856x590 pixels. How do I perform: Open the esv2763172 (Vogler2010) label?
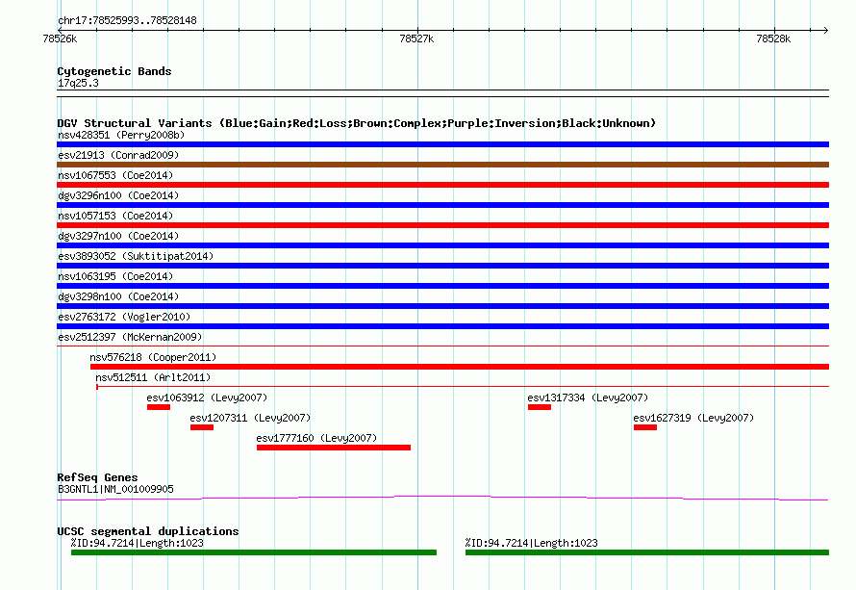pyautogui.click(x=124, y=317)
